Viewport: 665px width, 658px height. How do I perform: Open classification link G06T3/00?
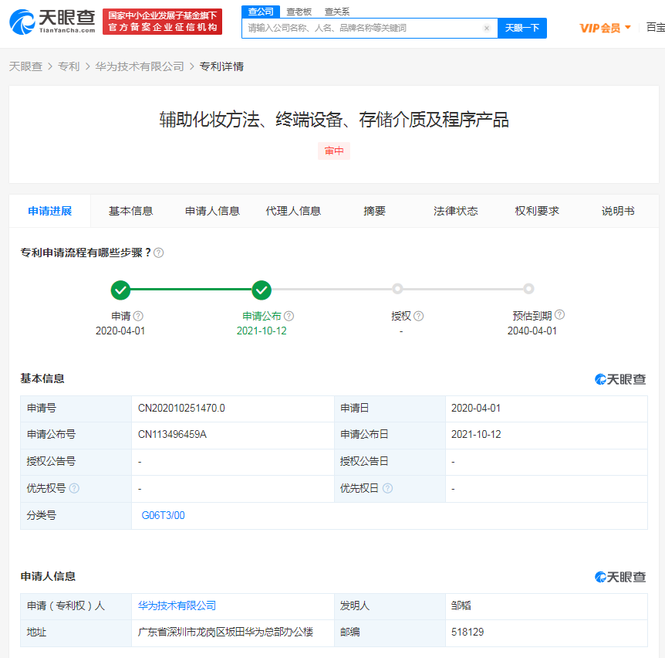tap(164, 515)
